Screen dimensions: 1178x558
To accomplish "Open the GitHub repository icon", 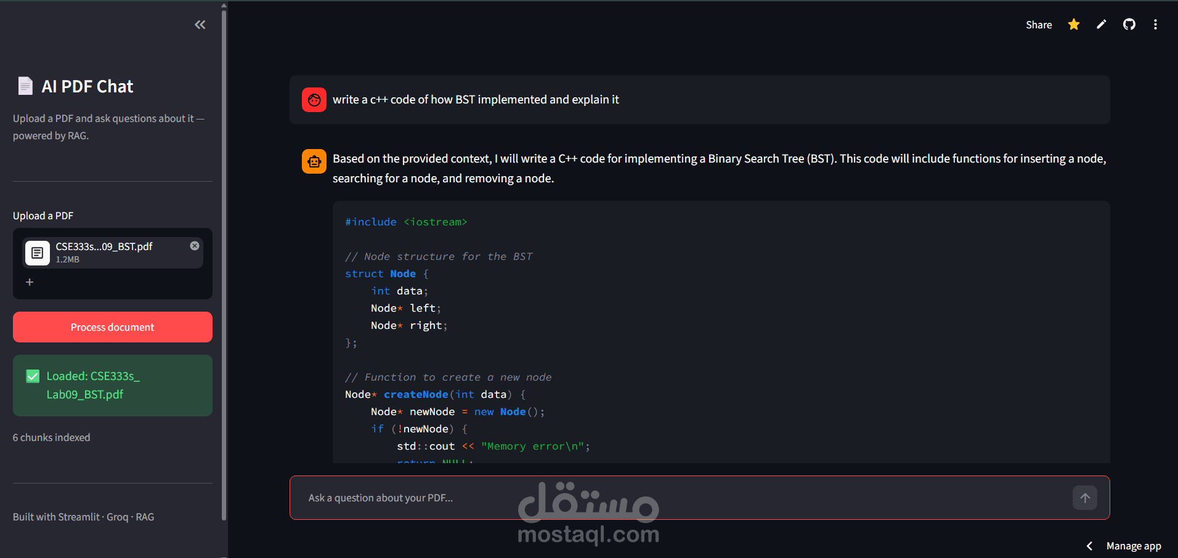I will pyautogui.click(x=1129, y=25).
